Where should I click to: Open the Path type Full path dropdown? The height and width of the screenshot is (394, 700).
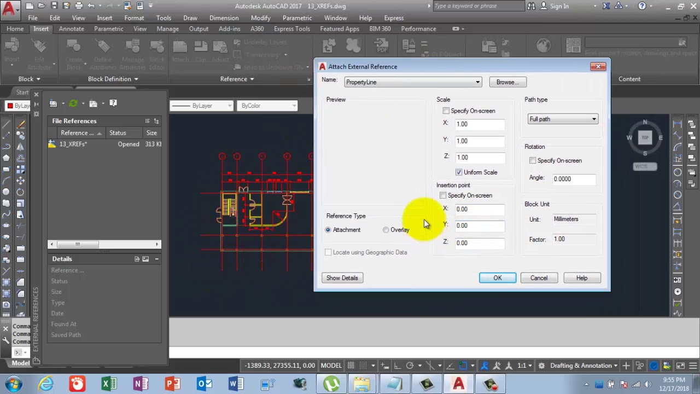click(x=563, y=119)
